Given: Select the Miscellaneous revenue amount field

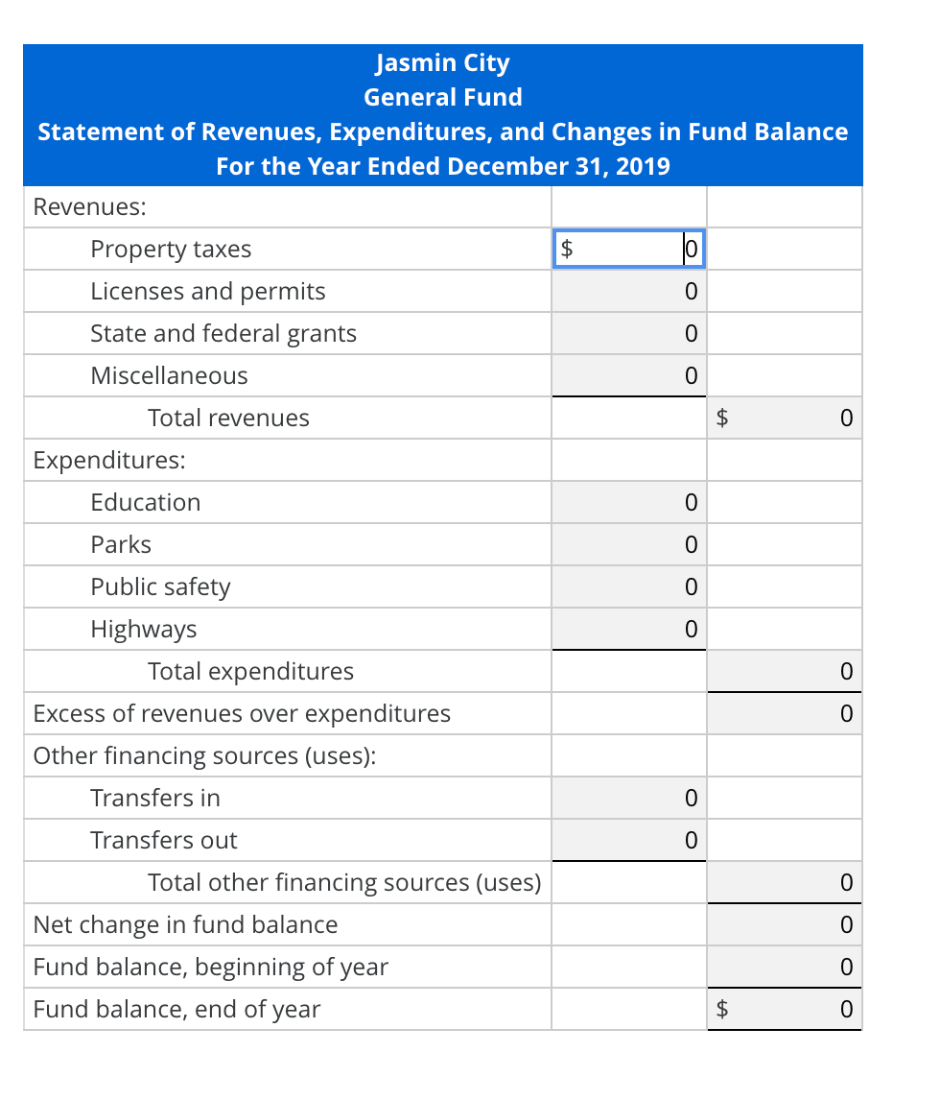Looking at the screenshot, I should point(628,375).
